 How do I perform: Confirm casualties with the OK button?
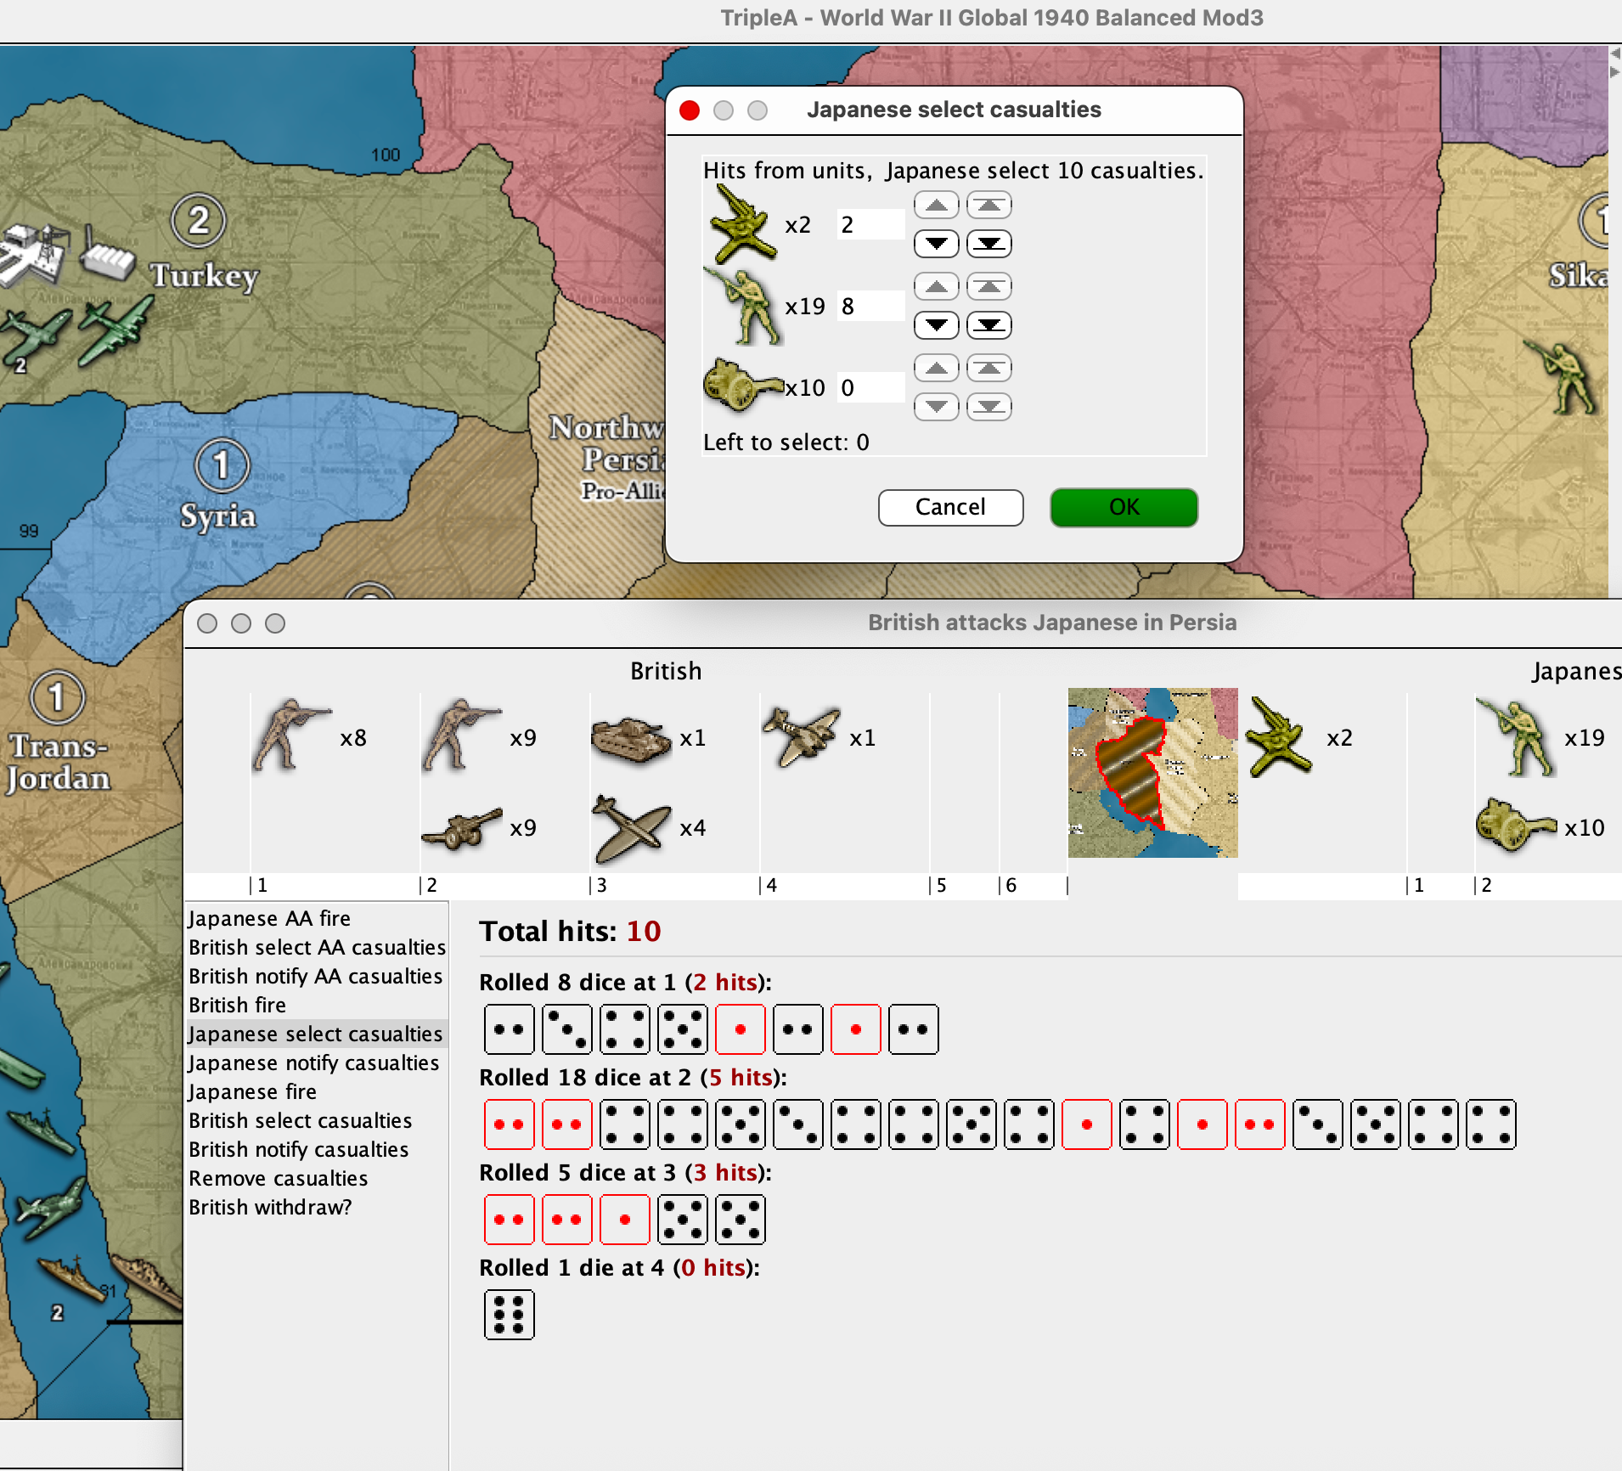tap(1124, 507)
